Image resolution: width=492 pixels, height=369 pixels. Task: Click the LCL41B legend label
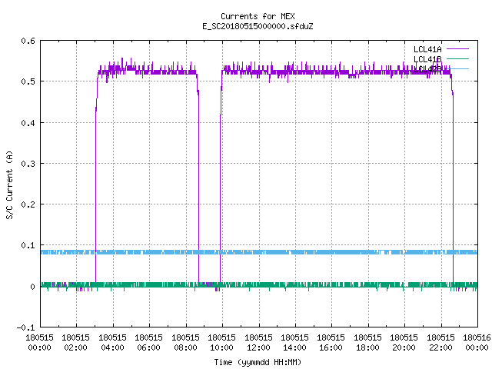click(x=427, y=59)
